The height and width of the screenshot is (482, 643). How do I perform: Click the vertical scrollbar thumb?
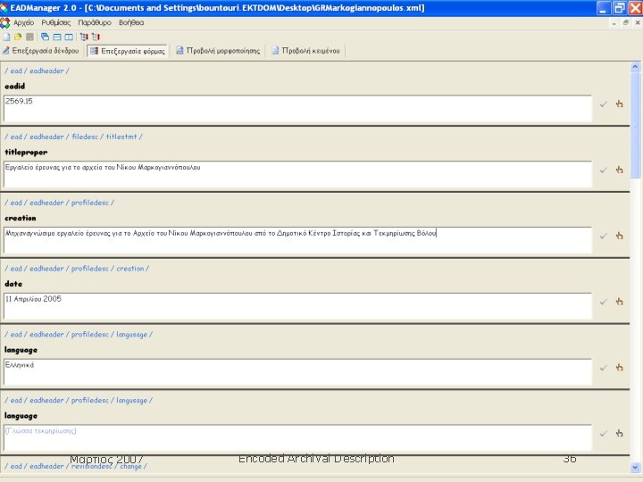coord(635,126)
